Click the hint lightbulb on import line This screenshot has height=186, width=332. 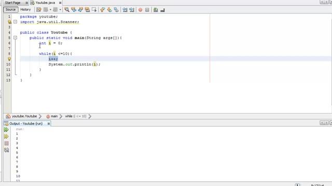point(9,22)
